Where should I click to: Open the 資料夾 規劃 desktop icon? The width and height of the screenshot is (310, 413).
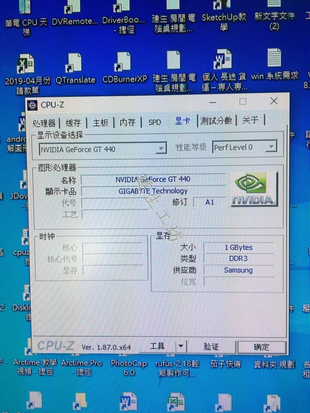pos(274,364)
